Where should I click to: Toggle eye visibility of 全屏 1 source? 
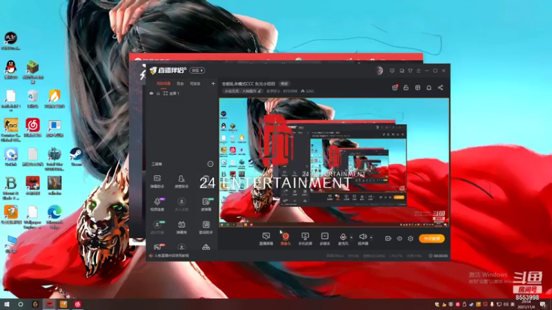[x=151, y=94]
